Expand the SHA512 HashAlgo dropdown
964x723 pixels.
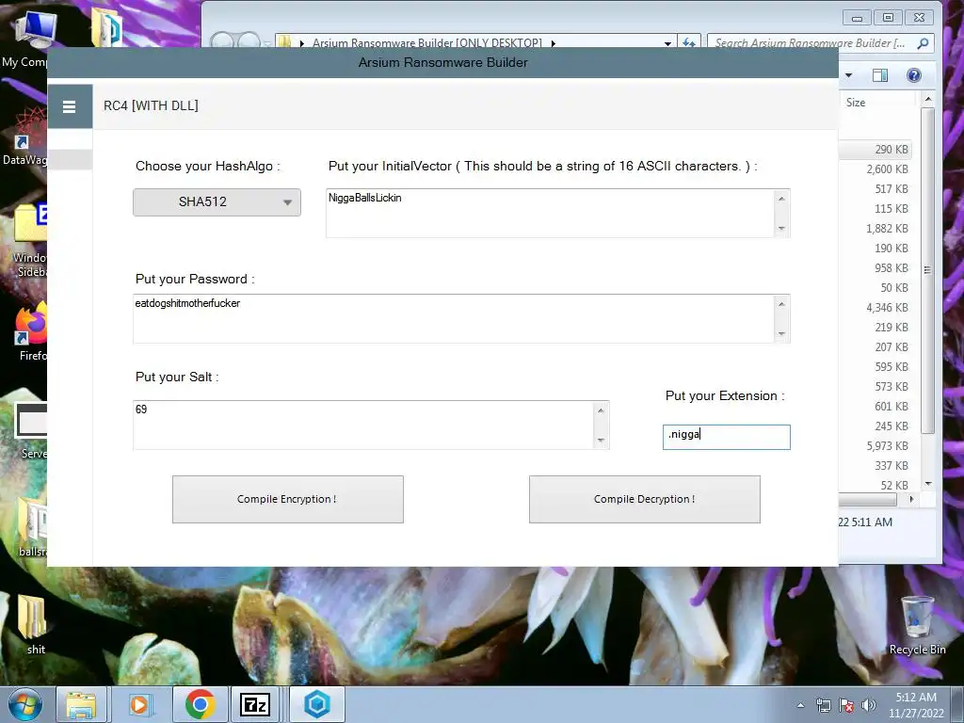coord(217,202)
